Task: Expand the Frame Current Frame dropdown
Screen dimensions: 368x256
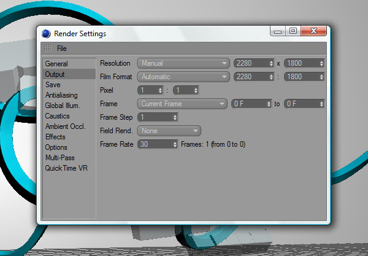Action: pyautogui.click(x=182, y=104)
